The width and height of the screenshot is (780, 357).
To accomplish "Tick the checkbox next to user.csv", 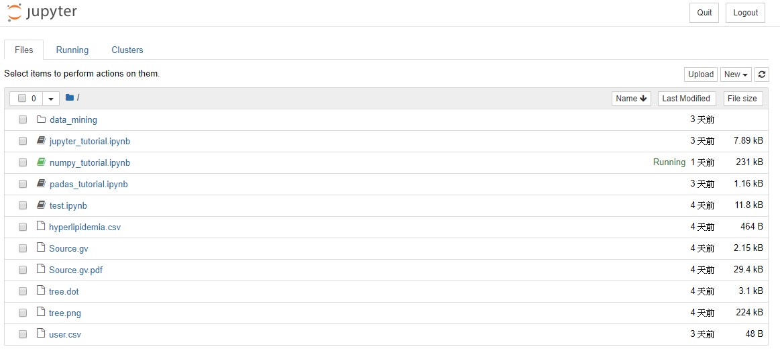I will [x=23, y=334].
